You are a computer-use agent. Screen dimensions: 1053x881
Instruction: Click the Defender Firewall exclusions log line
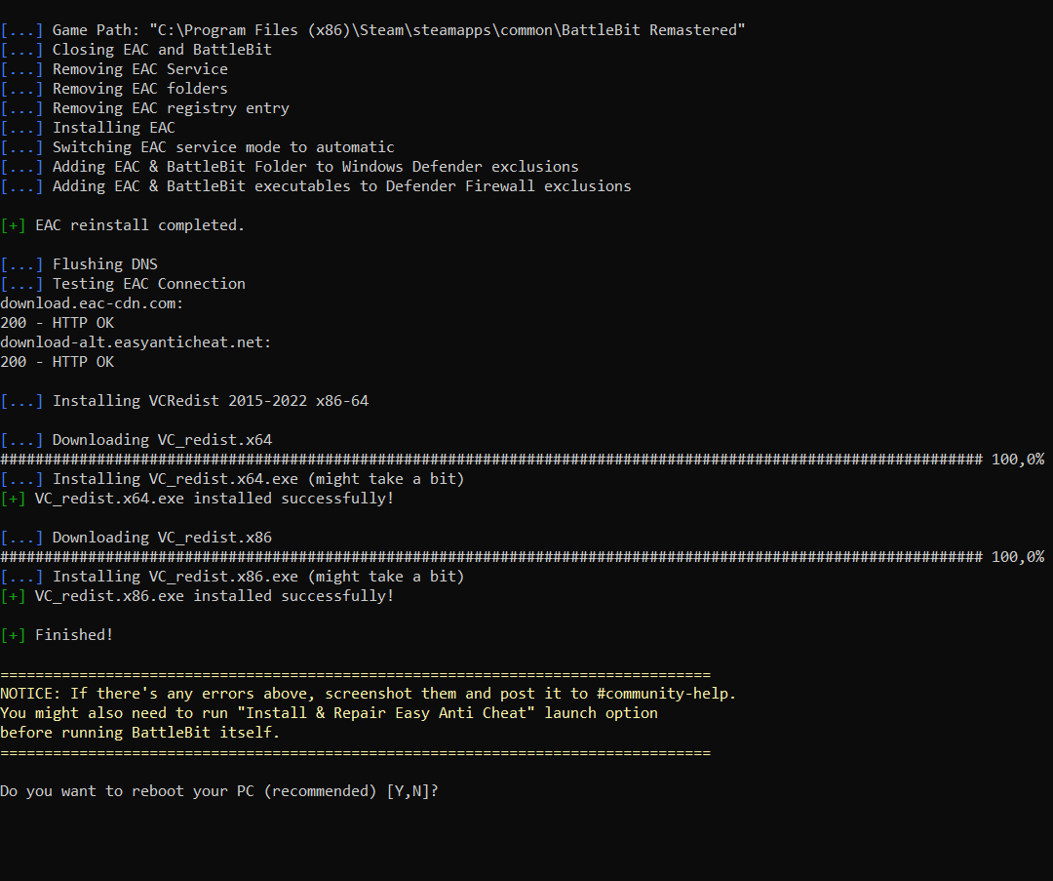[341, 186]
